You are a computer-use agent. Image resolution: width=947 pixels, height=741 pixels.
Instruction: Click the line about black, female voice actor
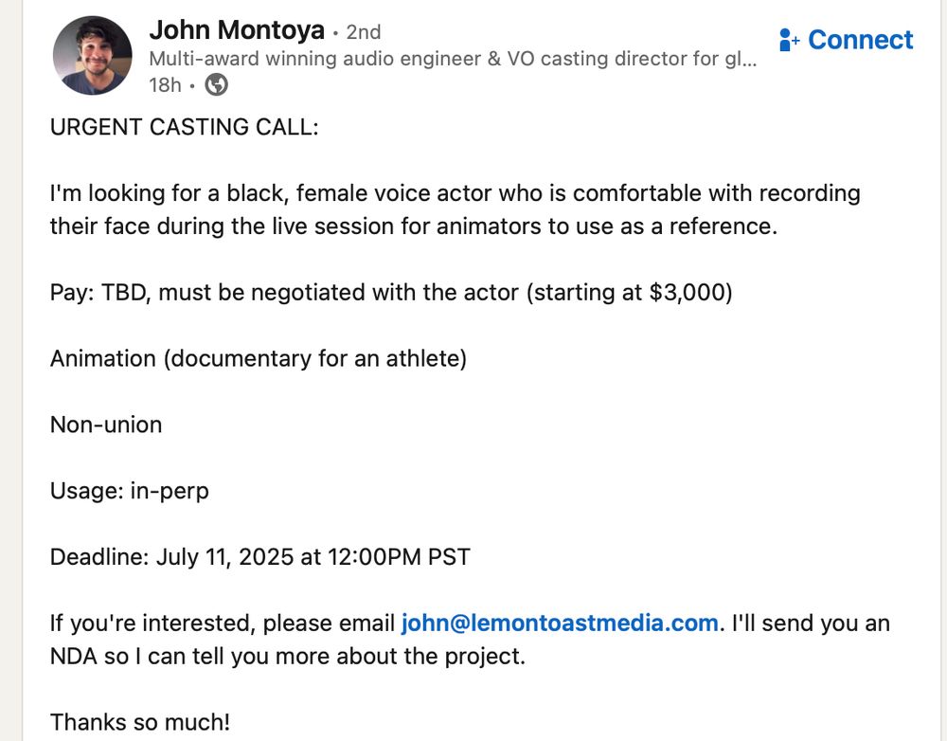click(x=455, y=193)
